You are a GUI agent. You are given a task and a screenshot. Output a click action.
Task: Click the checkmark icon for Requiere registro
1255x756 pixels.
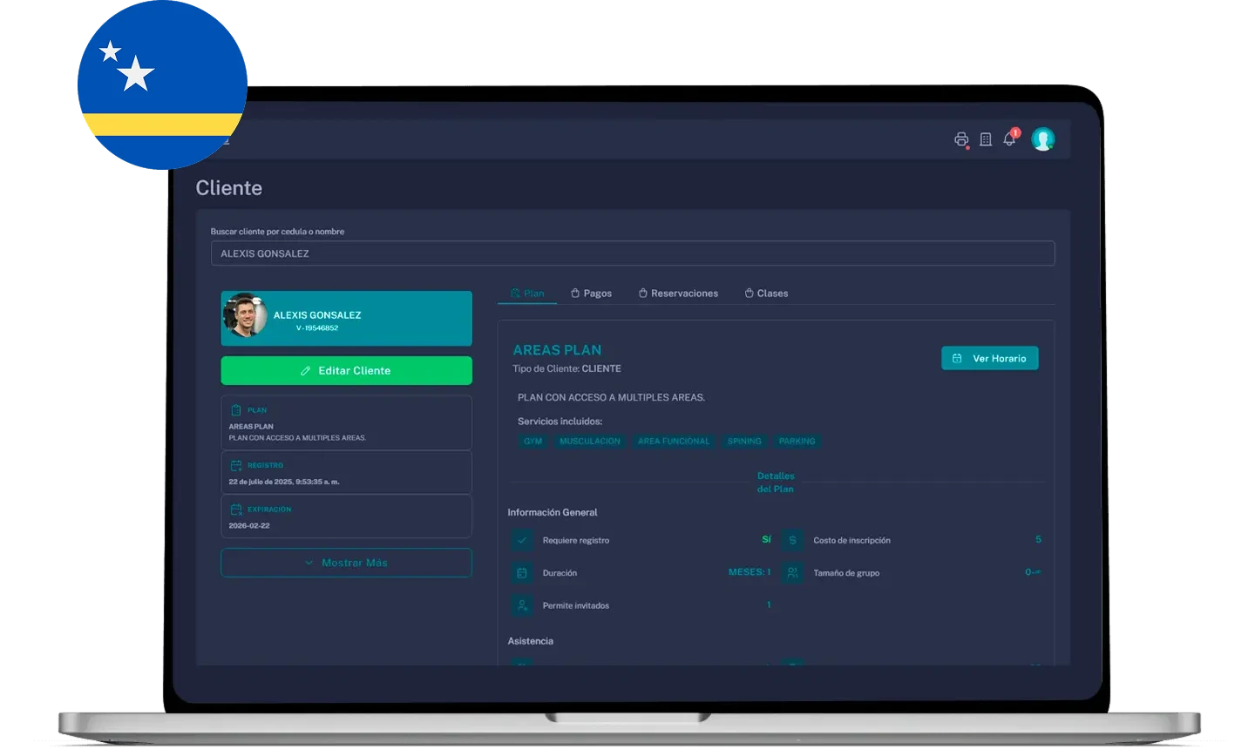tap(522, 540)
